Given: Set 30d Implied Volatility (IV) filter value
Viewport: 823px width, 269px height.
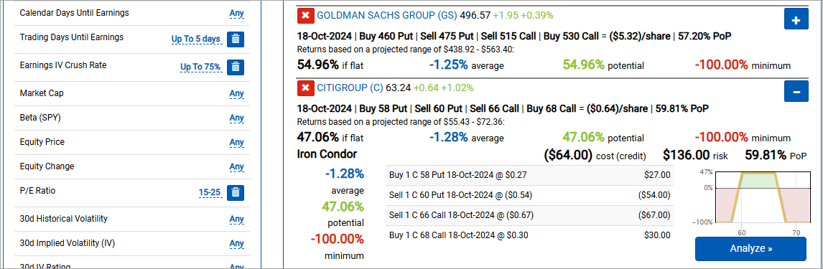Looking at the screenshot, I should (237, 243).
